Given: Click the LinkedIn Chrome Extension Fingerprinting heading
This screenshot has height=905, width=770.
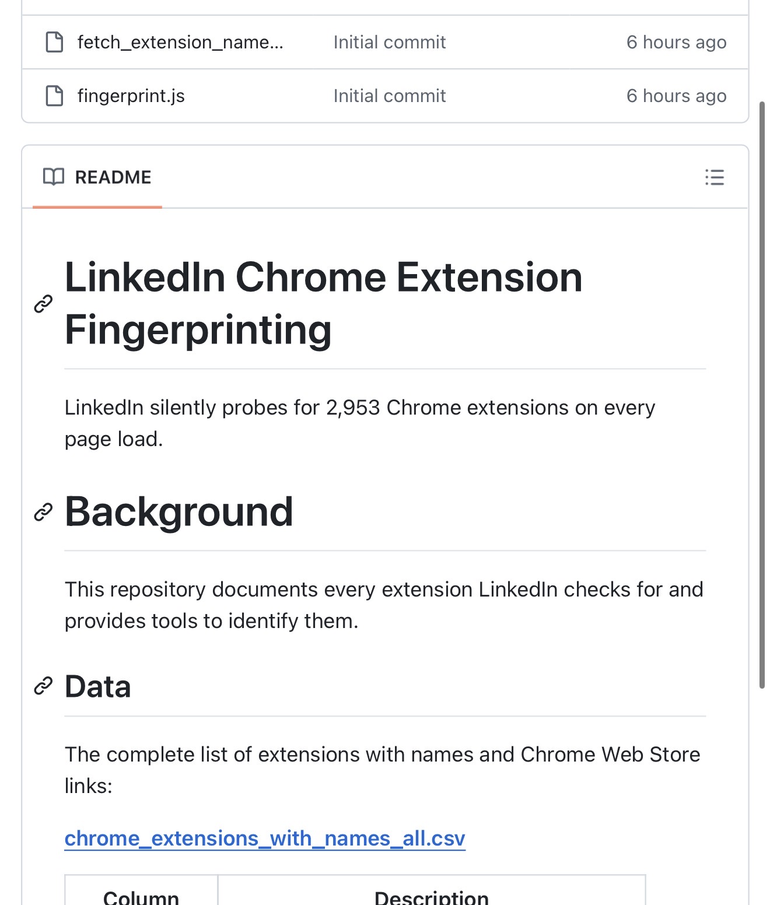Looking at the screenshot, I should [323, 303].
